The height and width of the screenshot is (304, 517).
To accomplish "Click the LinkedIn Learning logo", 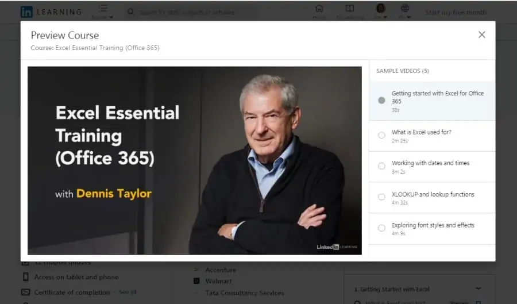I will 51,12.
